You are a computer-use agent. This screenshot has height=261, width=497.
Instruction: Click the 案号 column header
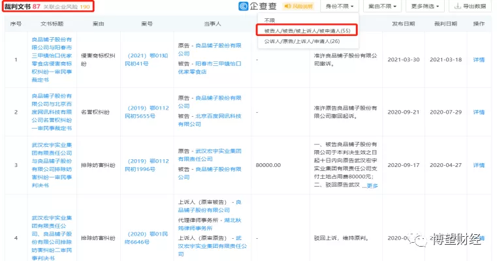click(x=147, y=23)
